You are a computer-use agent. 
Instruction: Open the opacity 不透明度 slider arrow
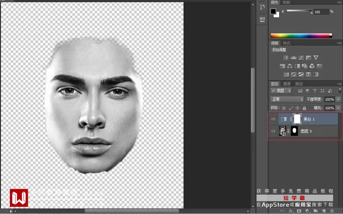click(338, 99)
